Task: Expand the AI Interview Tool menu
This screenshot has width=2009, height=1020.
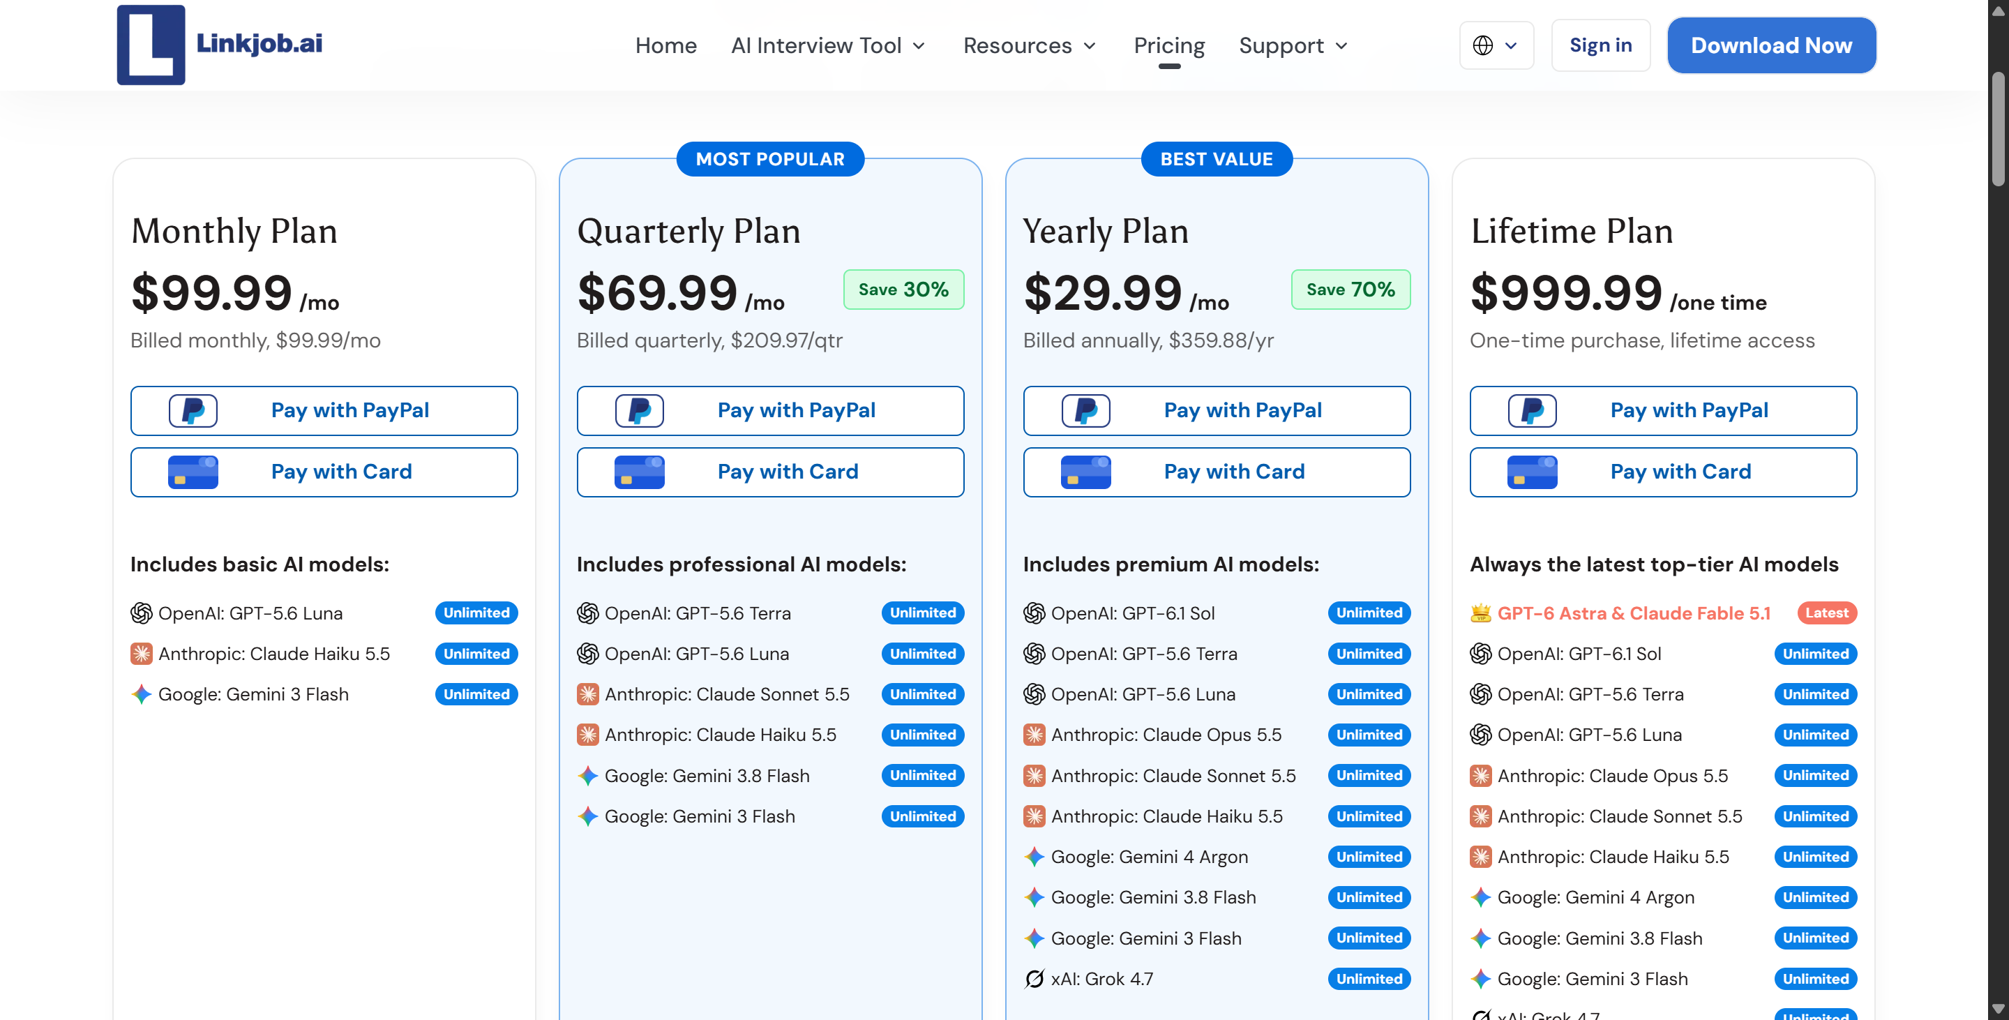Action: click(827, 45)
